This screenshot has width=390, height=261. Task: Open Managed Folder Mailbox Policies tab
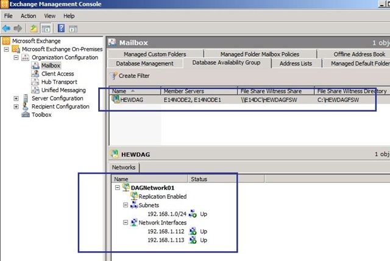pyautogui.click(x=260, y=54)
